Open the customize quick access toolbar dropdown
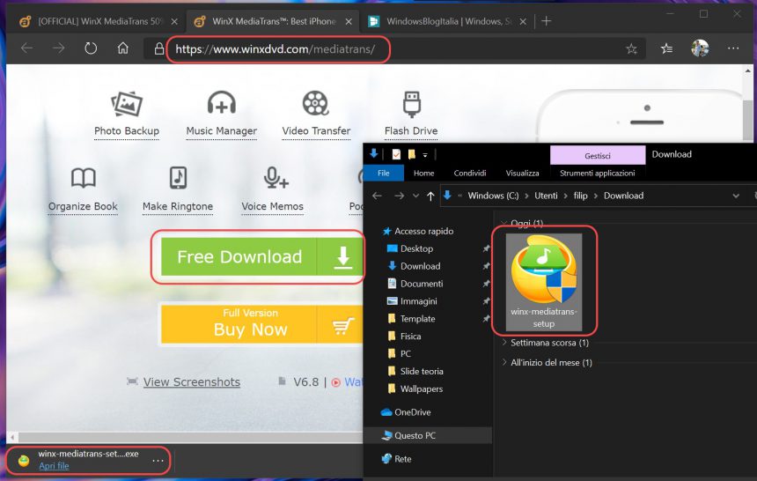Image resolution: width=757 pixels, height=481 pixels. click(425, 155)
